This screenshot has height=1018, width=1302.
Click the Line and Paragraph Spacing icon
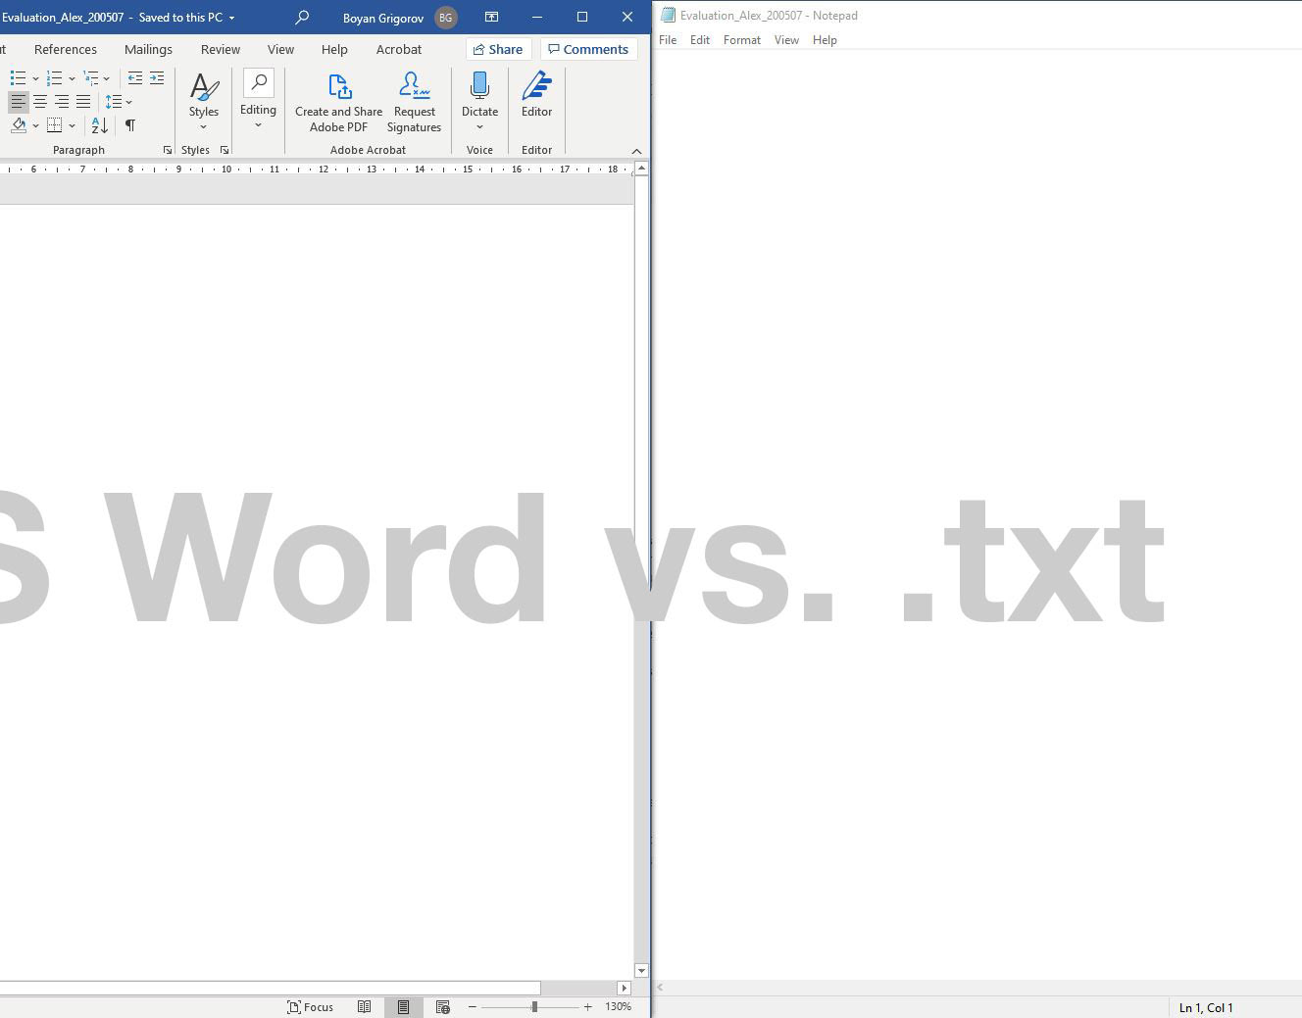tap(113, 102)
